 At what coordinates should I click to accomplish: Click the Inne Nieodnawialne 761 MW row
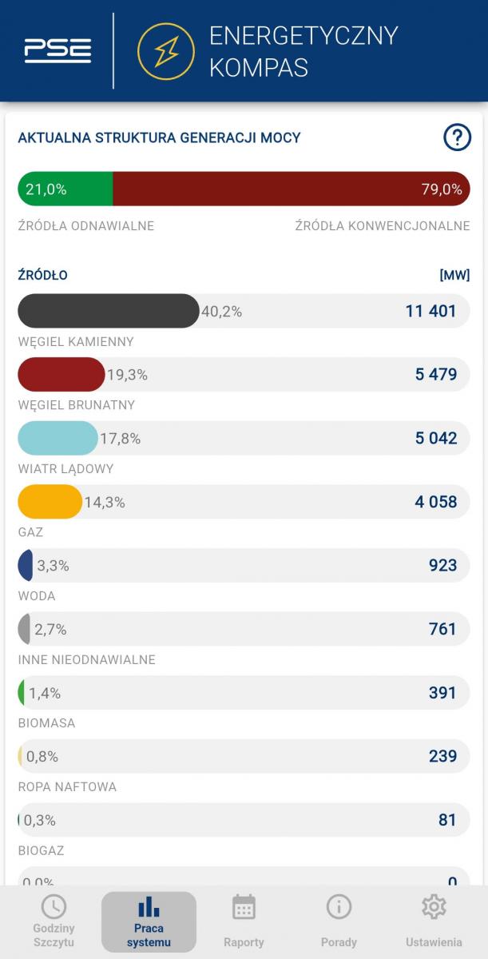244,629
